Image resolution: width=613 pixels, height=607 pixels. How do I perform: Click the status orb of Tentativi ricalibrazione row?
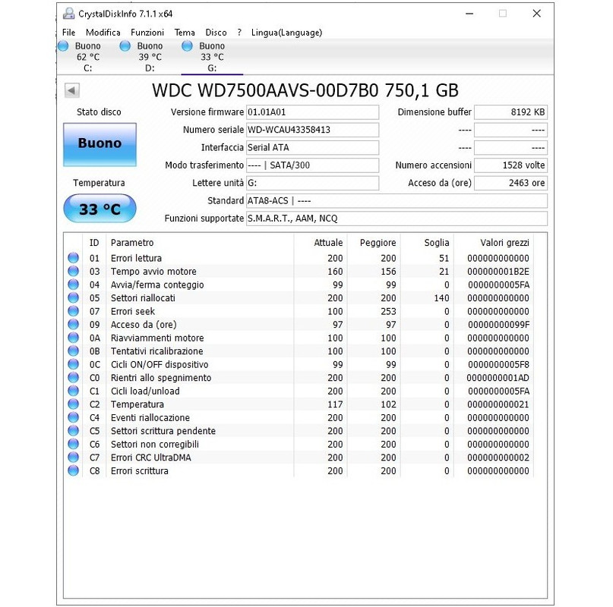[73, 351]
